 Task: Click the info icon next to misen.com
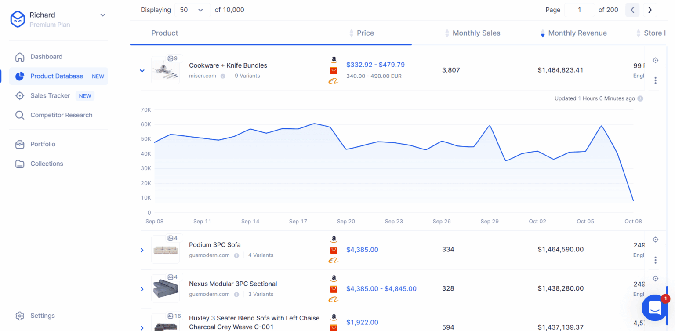point(223,76)
